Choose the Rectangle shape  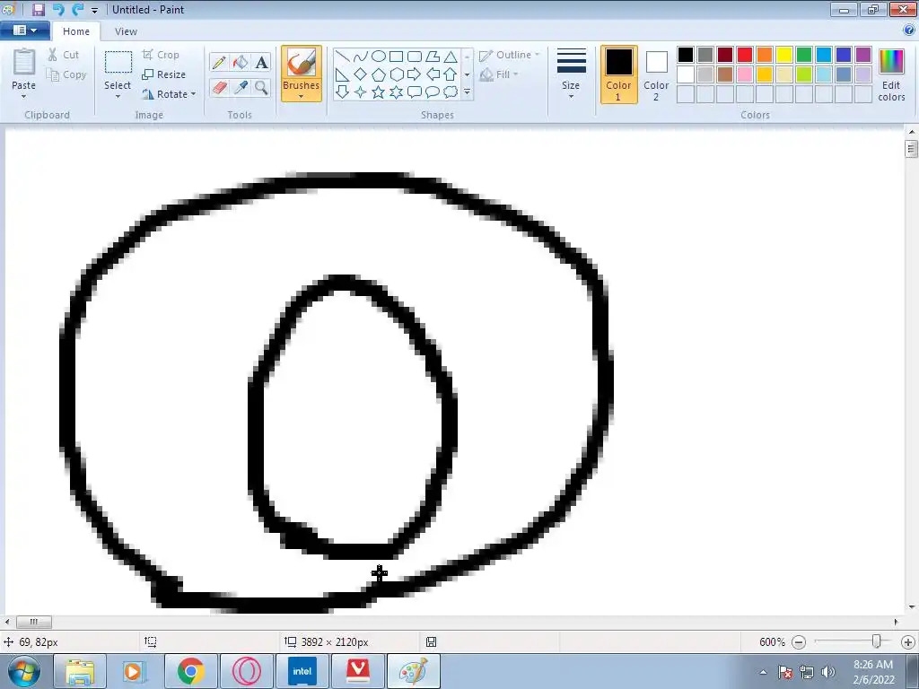397,57
